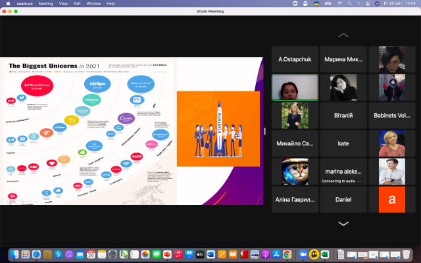Open Contacts from the Dock
Image resolution: width=421 pixels, height=263 pixels.
click(47, 254)
